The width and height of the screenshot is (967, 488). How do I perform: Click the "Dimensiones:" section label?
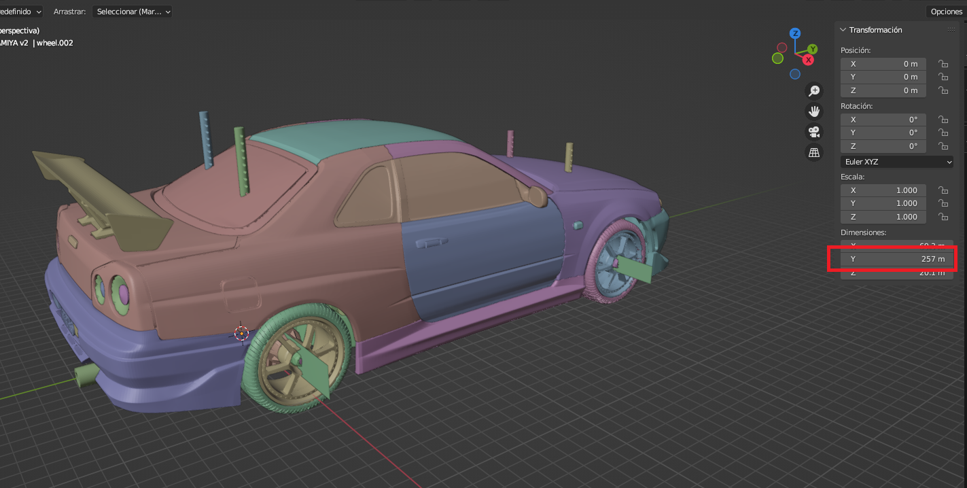click(x=864, y=232)
